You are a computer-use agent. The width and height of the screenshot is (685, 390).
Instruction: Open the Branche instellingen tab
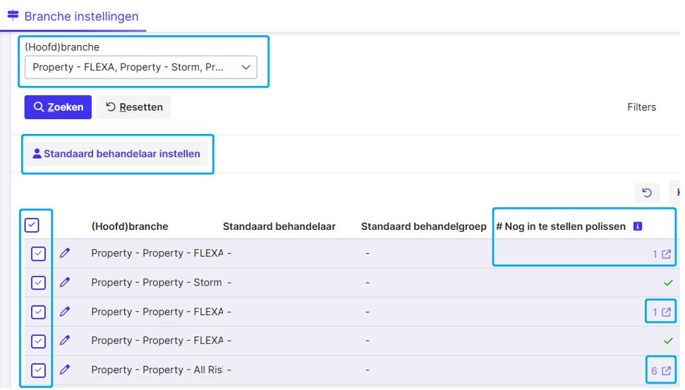pyautogui.click(x=73, y=16)
